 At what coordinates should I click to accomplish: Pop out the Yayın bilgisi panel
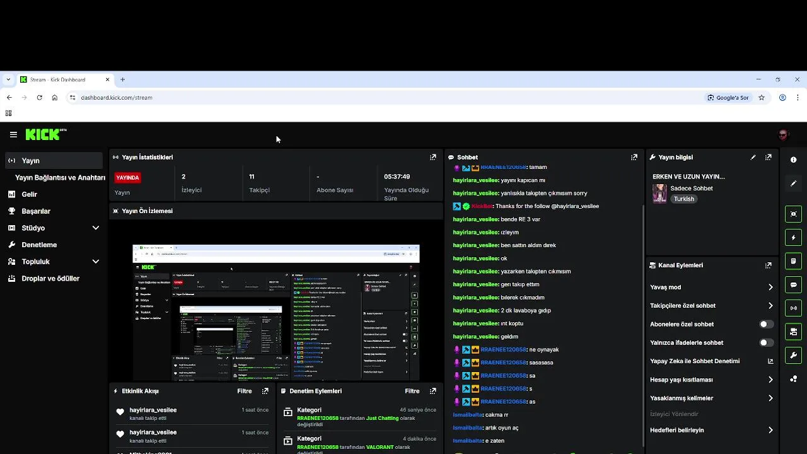coord(769,157)
